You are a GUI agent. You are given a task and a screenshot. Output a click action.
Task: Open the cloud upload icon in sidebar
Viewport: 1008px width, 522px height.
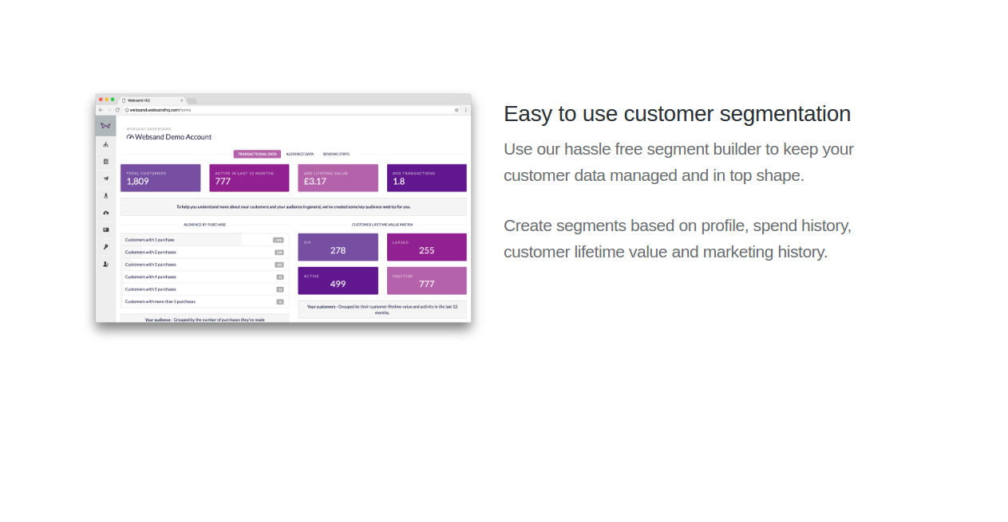point(105,212)
